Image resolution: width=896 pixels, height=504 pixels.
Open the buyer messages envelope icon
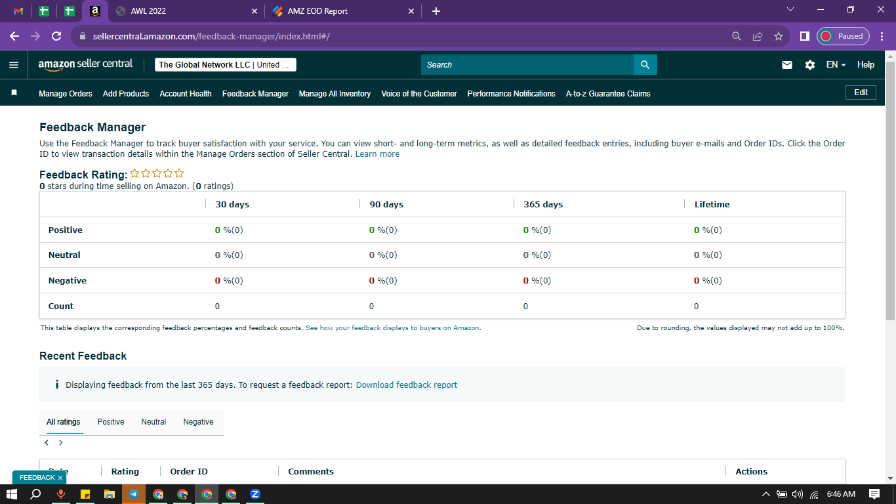pyautogui.click(x=787, y=65)
